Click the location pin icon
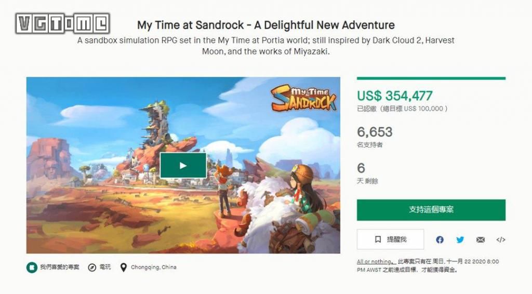Viewport: 532px width, 294px height. point(124,268)
